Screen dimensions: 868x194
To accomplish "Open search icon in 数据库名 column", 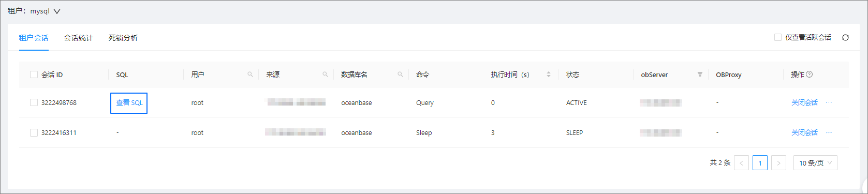I will [x=400, y=74].
